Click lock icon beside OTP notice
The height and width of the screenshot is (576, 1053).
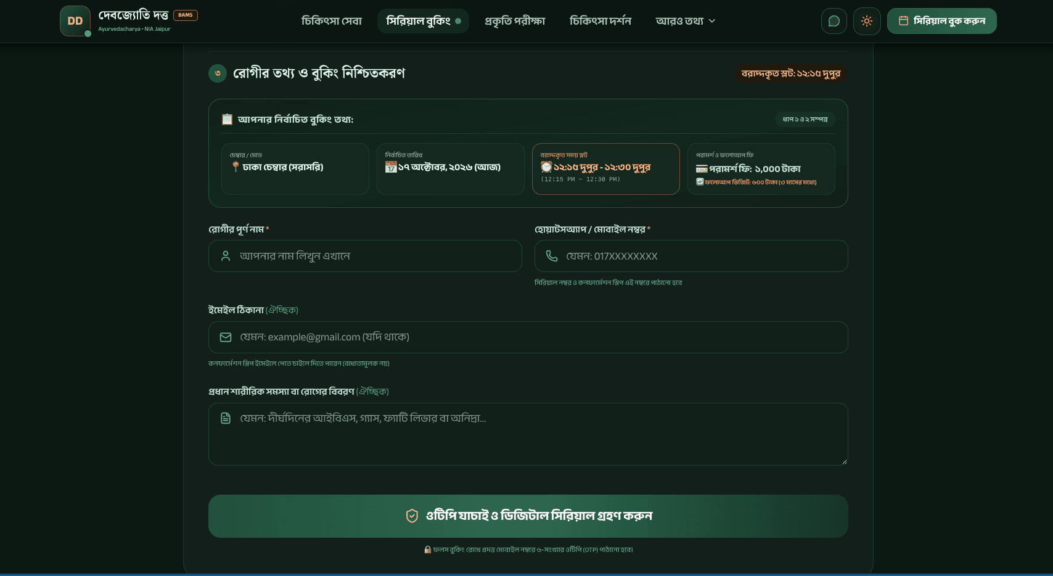click(x=427, y=549)
